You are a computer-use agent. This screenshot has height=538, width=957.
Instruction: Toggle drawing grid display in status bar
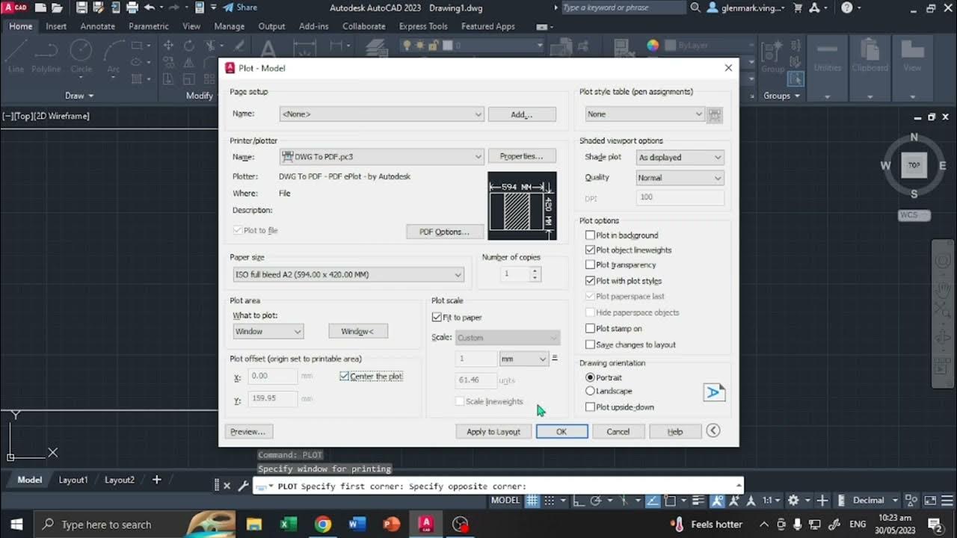pyautogui.click(x=532, y=501)
